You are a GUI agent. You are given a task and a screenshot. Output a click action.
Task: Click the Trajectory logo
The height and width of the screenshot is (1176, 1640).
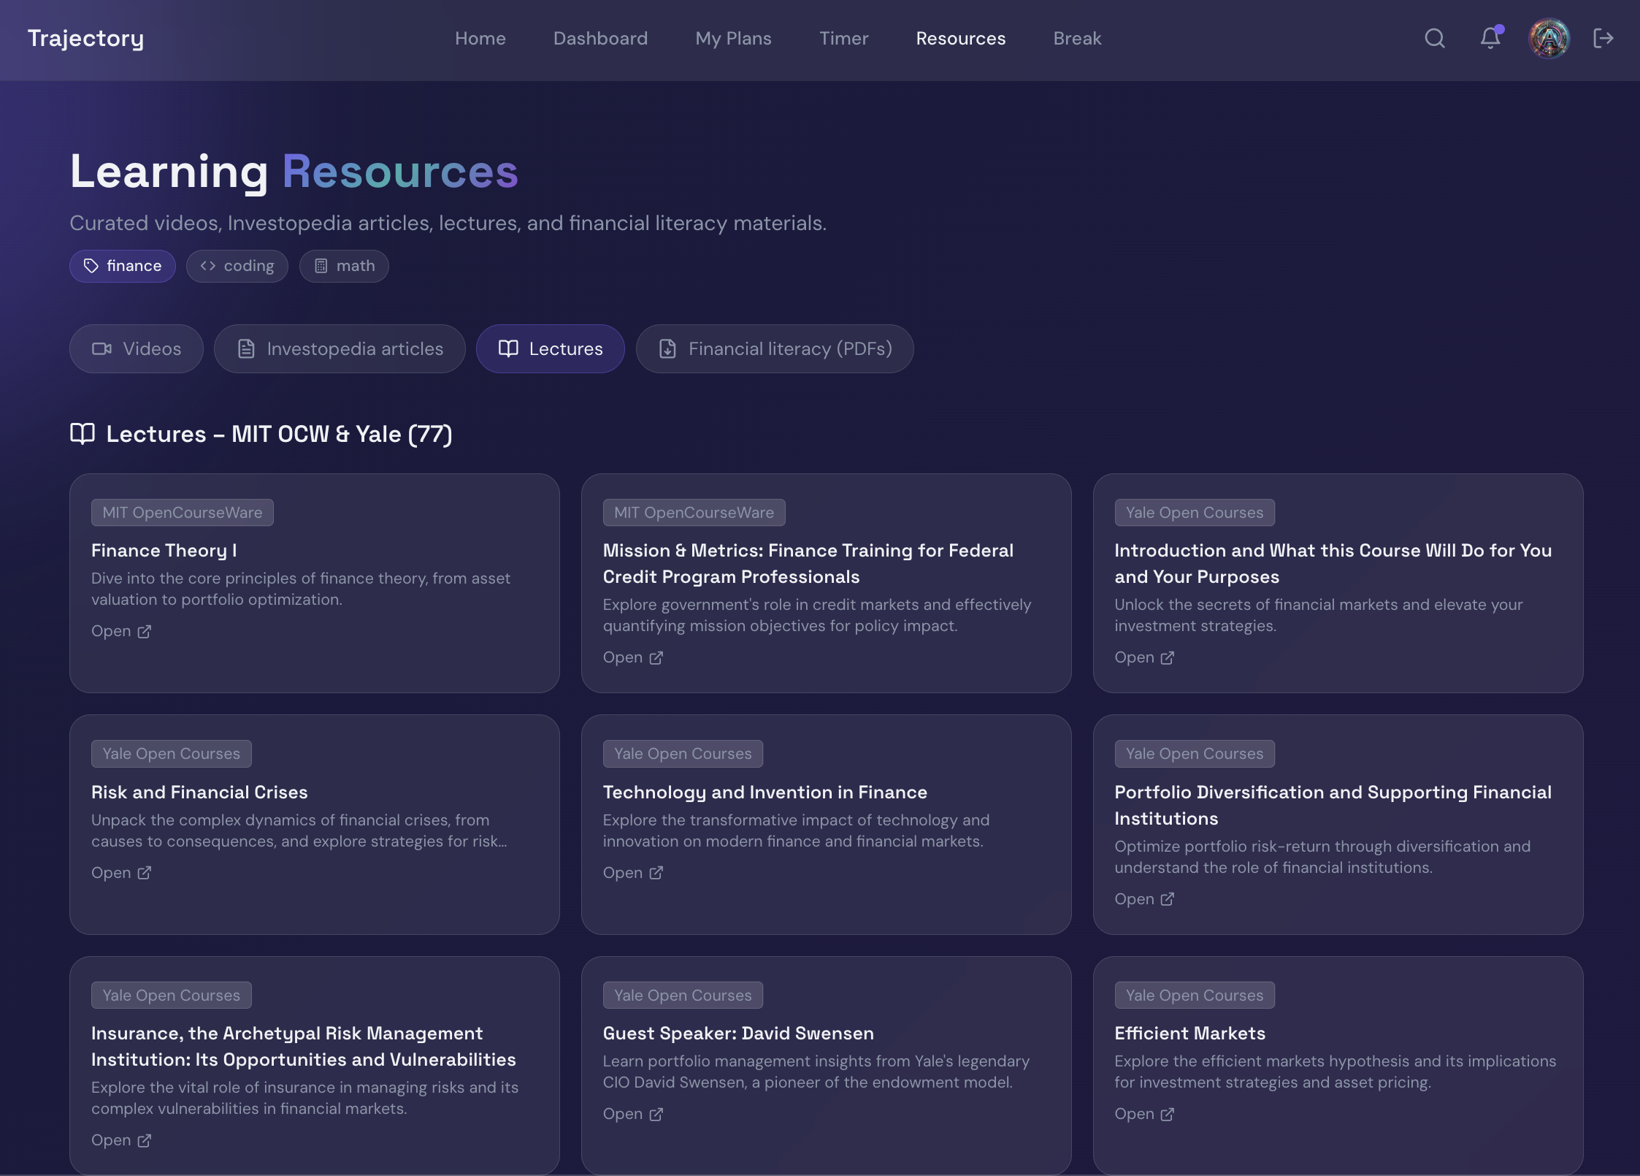click(85, 38)
